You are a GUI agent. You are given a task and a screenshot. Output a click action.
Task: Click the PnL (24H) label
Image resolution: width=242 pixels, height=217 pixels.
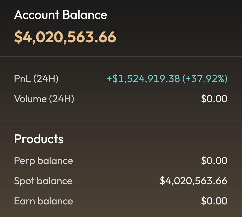36,79
